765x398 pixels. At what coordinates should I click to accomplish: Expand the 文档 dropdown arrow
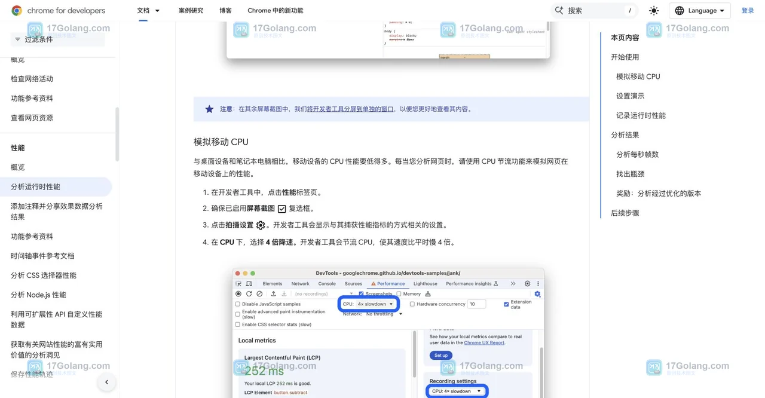click(x=157, y=11)
